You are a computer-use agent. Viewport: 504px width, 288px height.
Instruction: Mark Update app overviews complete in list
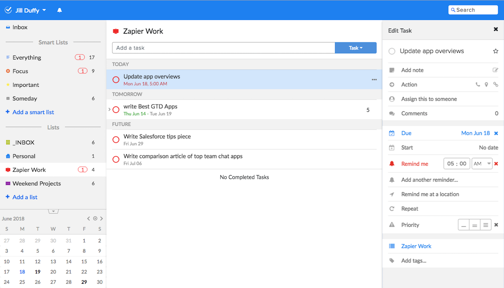pos(116,80)
